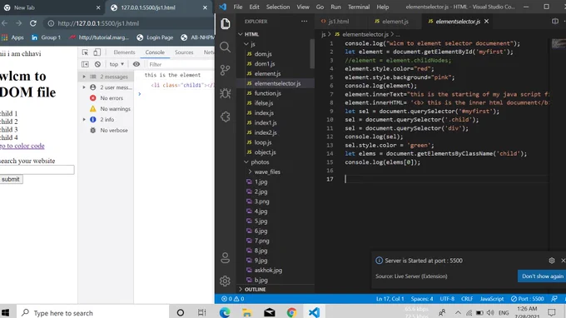
Task: Close the elementselector.js editor tab
Action: (x=486, y=22)
